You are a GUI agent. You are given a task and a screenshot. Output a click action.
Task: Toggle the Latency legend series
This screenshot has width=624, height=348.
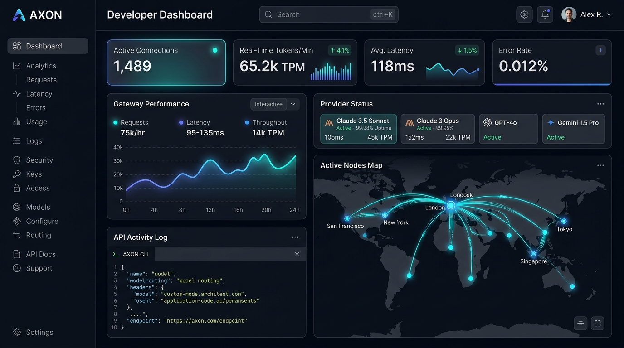(x=194, y=122)
